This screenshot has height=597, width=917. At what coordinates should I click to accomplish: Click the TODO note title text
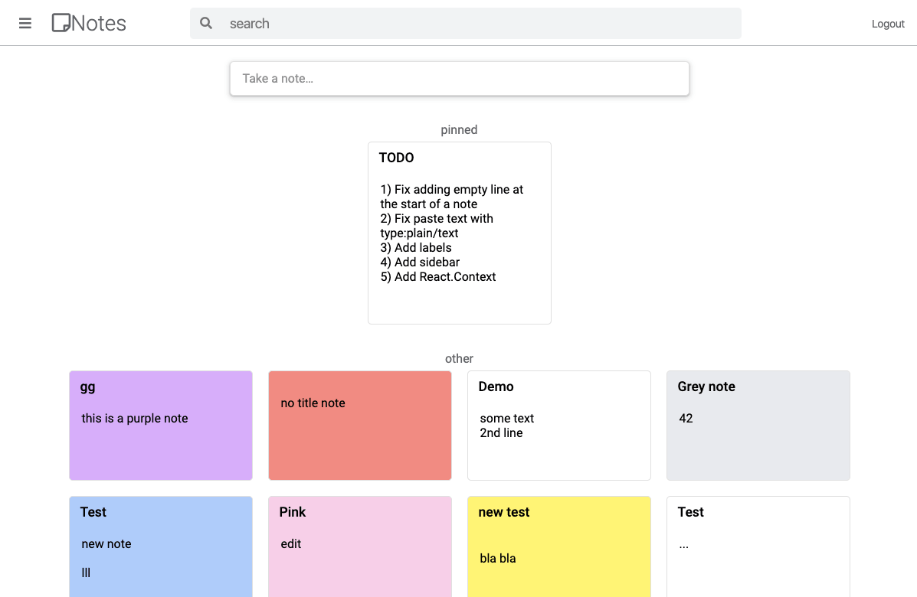pos(396,157)
